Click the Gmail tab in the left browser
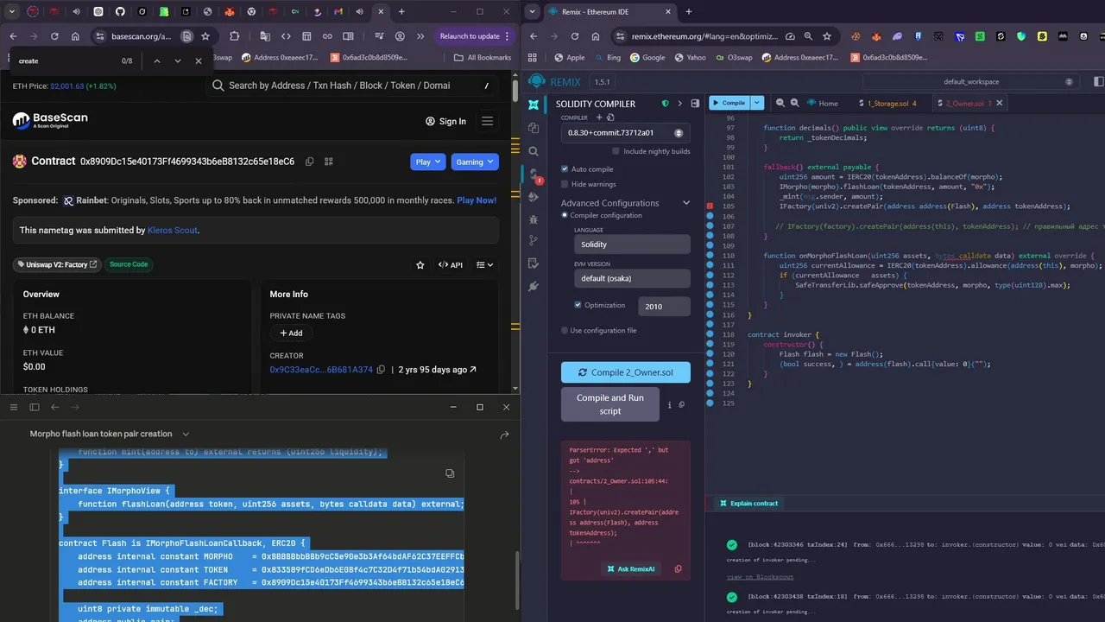The height and width of the screenshot is (622, 1105). coord(338,12)
